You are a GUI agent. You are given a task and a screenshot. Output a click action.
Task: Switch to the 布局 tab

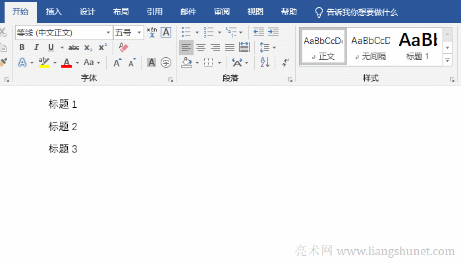pyautogui.click(x=121, y=12)
